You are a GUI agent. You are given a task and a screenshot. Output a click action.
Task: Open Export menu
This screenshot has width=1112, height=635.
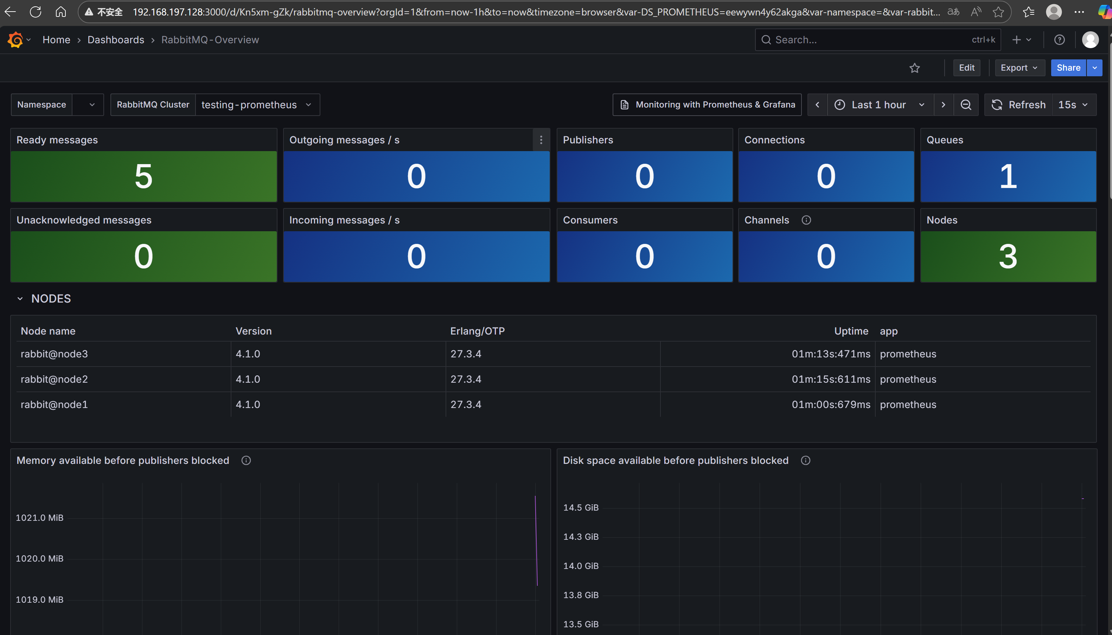pos(1019,67)
